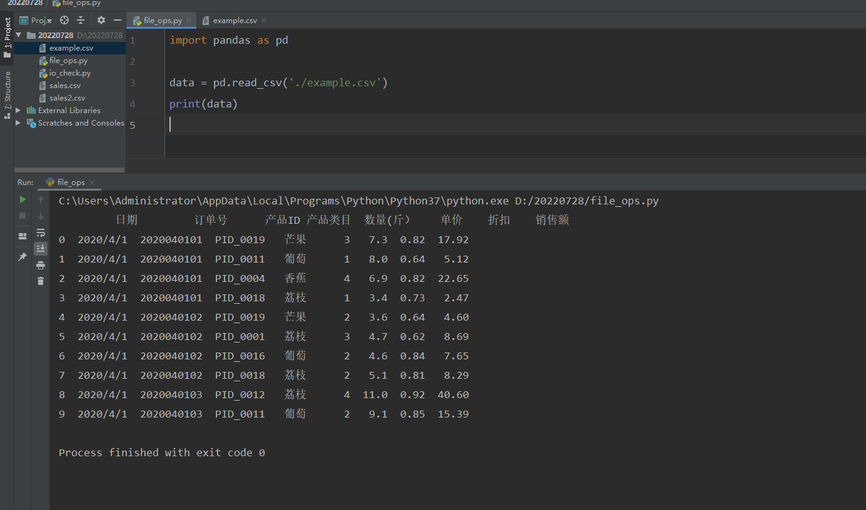Click the './example.csv' string in code

coord(335,82)
